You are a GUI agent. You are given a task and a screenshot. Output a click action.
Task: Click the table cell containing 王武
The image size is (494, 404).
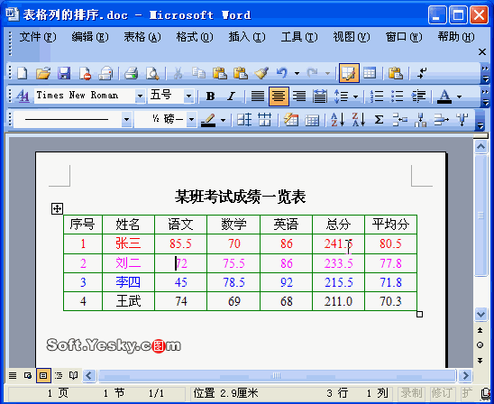[128, 301]
